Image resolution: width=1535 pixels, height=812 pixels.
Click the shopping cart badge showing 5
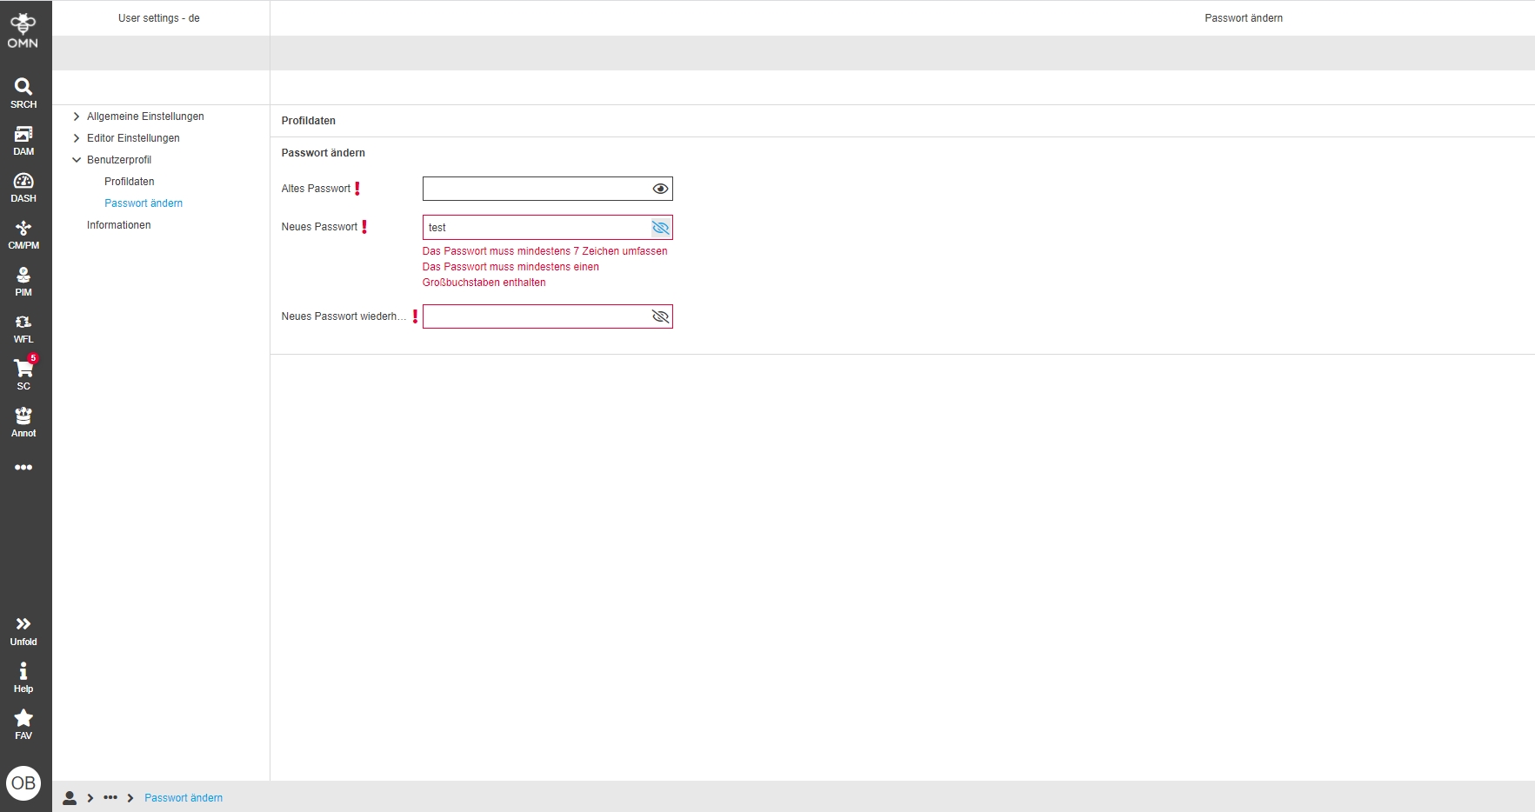click(33, 358)
